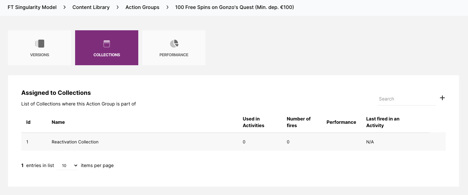Image resolution: width=468 pixels, height=195 pixels.
Task: Sort by Last fired in an Activity
Action: pyautogui.click(x=383, y=122)
